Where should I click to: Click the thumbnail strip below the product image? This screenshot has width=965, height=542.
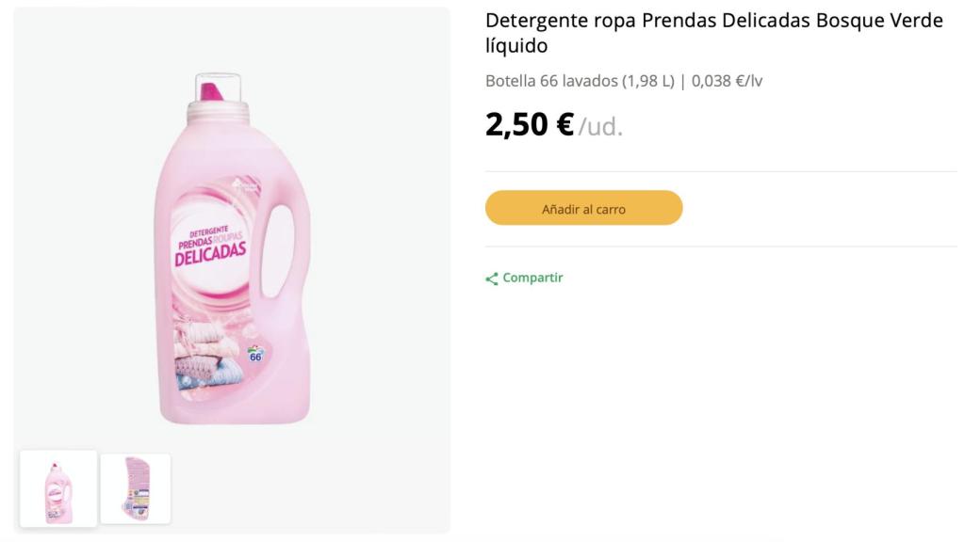coord(96,488)
